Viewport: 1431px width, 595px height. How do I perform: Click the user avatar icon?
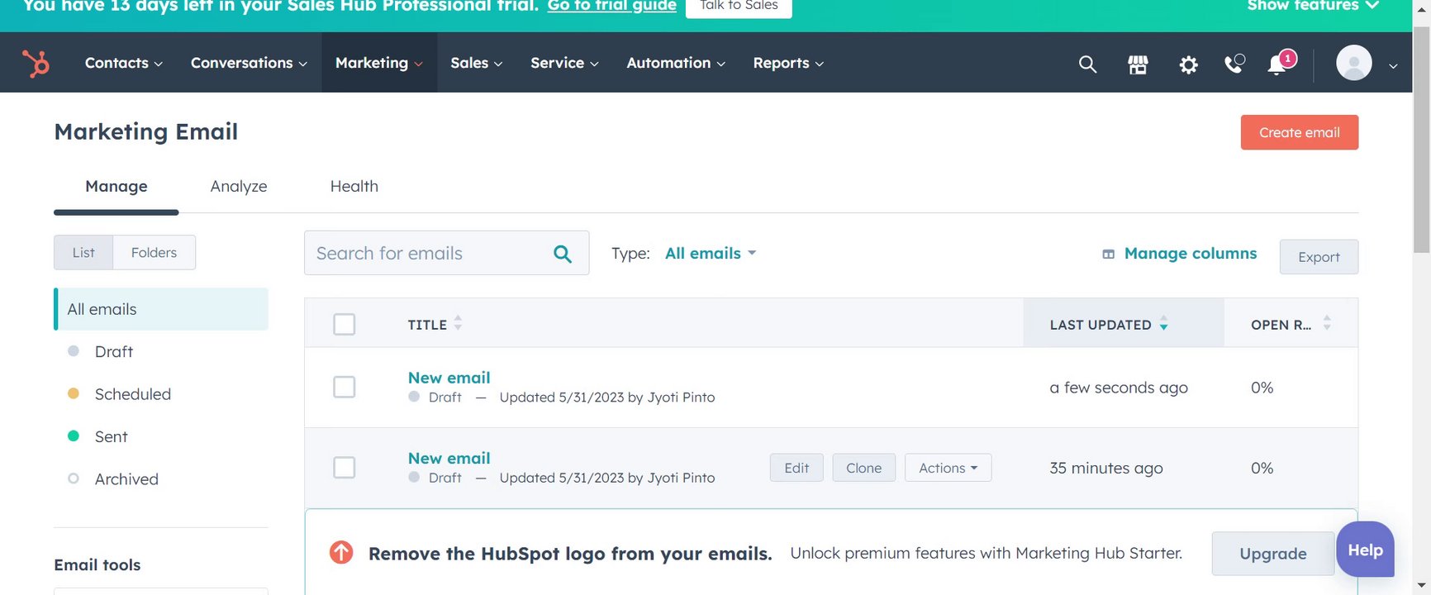[x=1354, y=63]
